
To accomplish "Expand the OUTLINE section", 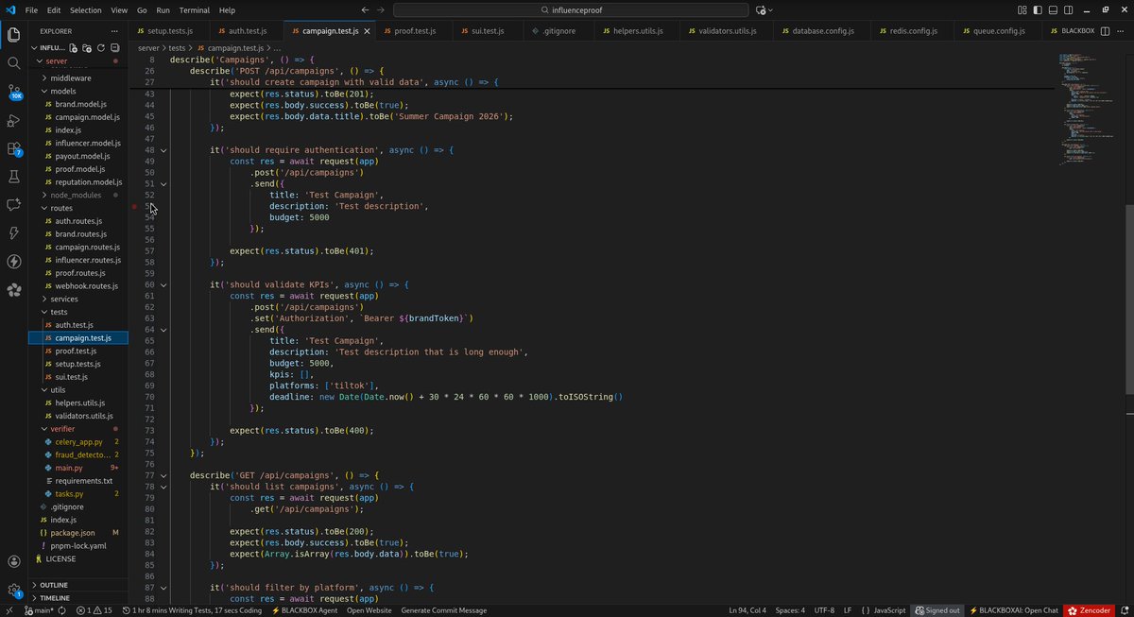I will pyautogui.click(x=53, y=585).
